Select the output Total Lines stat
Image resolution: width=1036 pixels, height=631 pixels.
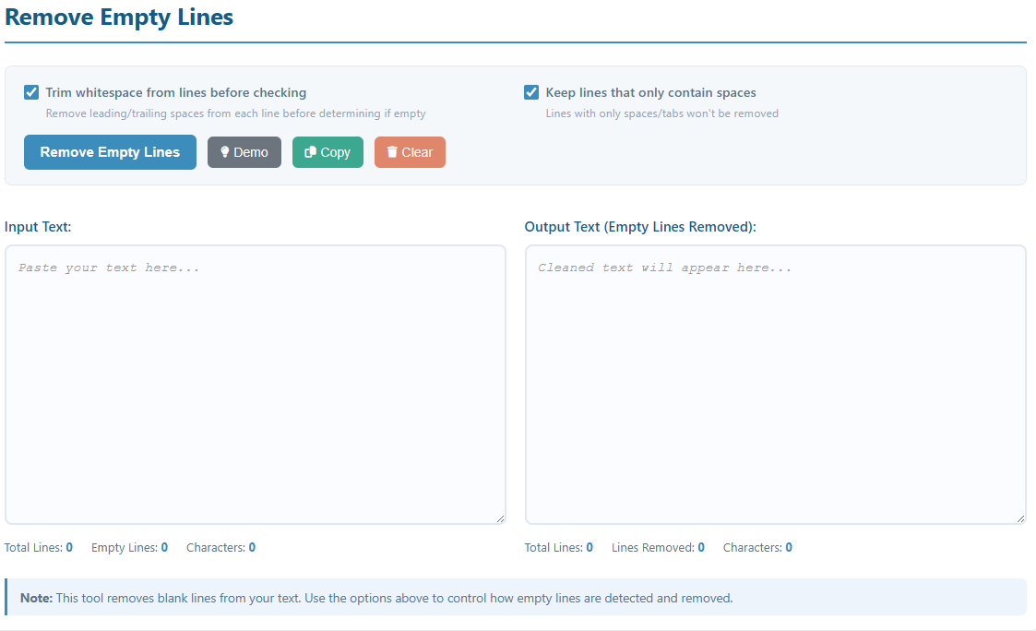[559, 547]
